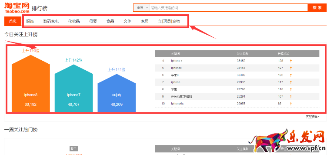Click keyword iphone6s in row 10
The height and width of the screenshot is (157, 330).
[x=177, y=104]
